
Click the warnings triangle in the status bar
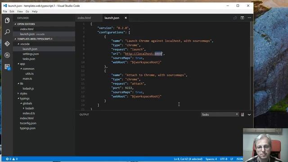tap(13, 159)
